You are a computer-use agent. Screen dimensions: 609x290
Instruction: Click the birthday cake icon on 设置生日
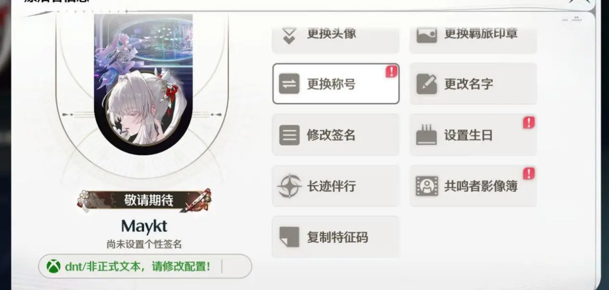tap(426, 135)
